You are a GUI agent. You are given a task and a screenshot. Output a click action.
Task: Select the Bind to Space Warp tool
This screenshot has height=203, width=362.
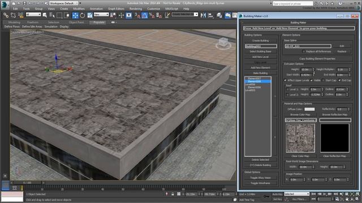coord(21,15)
